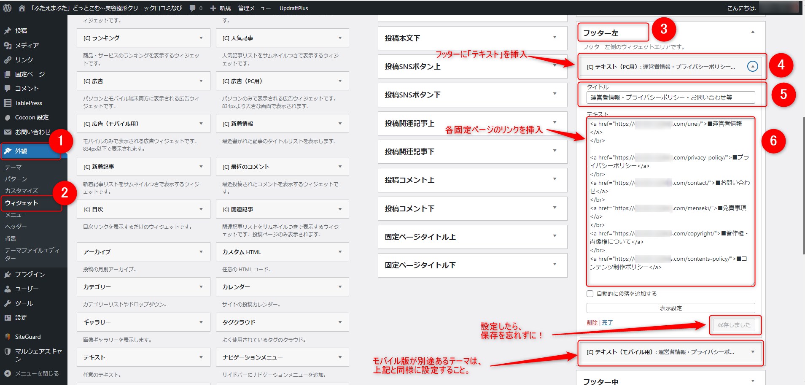Click the 投稿 pin icon in sidebar
The height and width of the screenshot is (389, 805).
pyautogui.click(x=8, y=31)
